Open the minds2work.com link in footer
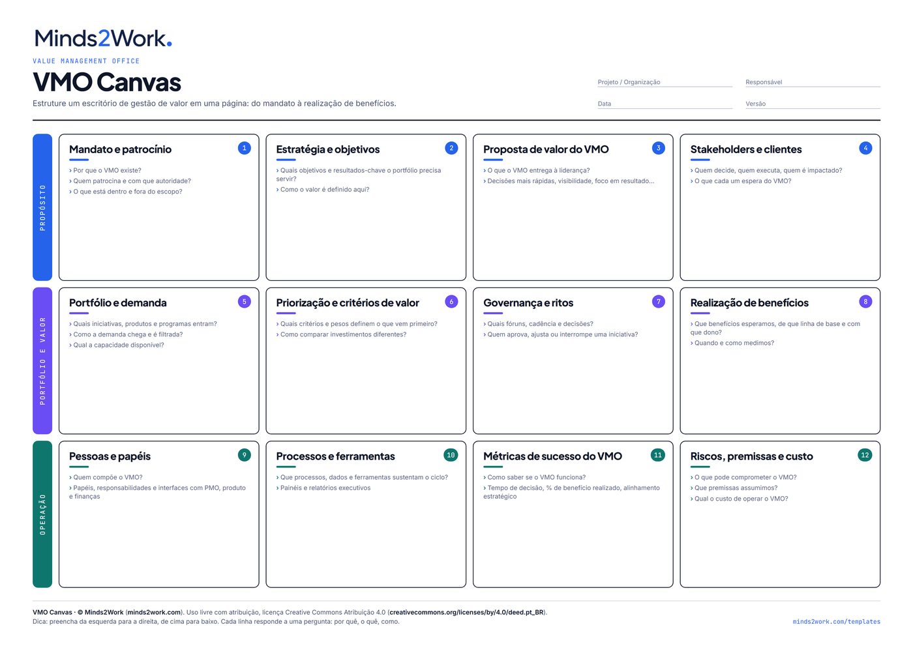913x646 pixels. (x=154, y=612)
